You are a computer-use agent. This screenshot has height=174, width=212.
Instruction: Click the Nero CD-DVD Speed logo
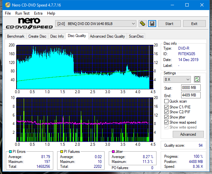point(29,23)
